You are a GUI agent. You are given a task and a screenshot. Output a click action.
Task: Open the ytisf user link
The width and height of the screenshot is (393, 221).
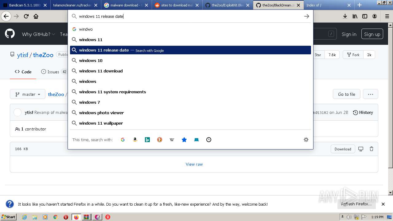[x=23, y=55]
